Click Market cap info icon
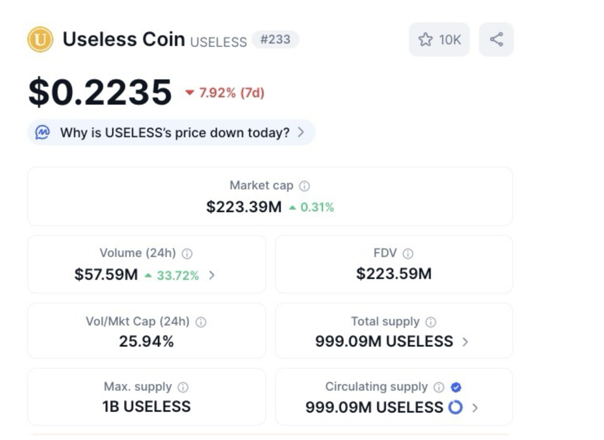The width and height of the screenshot is (604, 440). coord(304,186)
